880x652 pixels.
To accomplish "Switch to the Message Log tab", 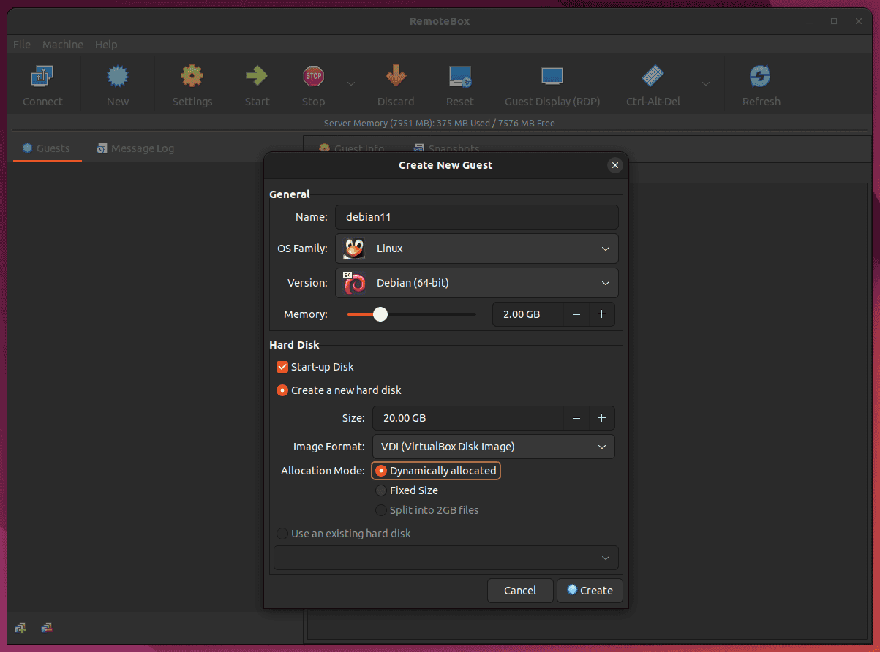I will (135, 148).
